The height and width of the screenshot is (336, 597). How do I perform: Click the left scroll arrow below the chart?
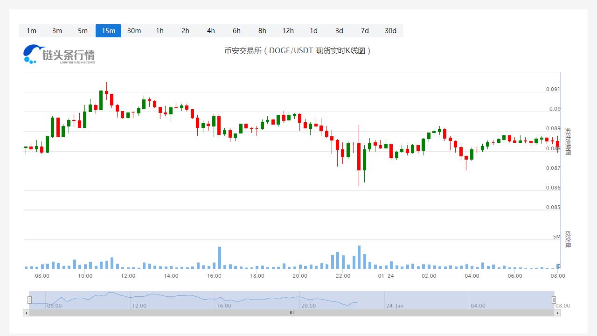pyautogui.click(x=26, y=313)
